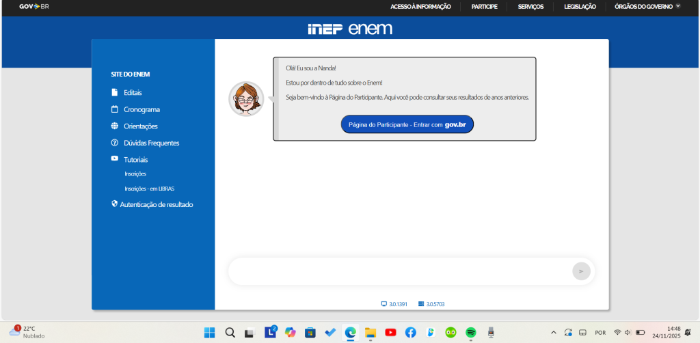The image size is (700, 343).
Task: Open the weather widget showing 22°C Nublado
Action: point(27,332)
